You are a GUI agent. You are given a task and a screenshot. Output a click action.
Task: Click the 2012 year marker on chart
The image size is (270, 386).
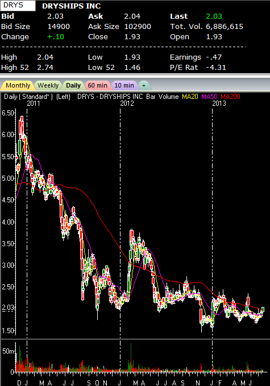click(127, 103)
